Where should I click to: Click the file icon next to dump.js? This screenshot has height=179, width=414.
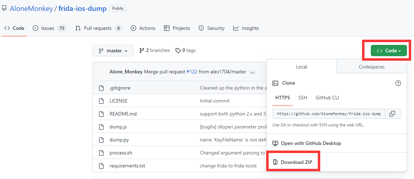pos(101,127)
